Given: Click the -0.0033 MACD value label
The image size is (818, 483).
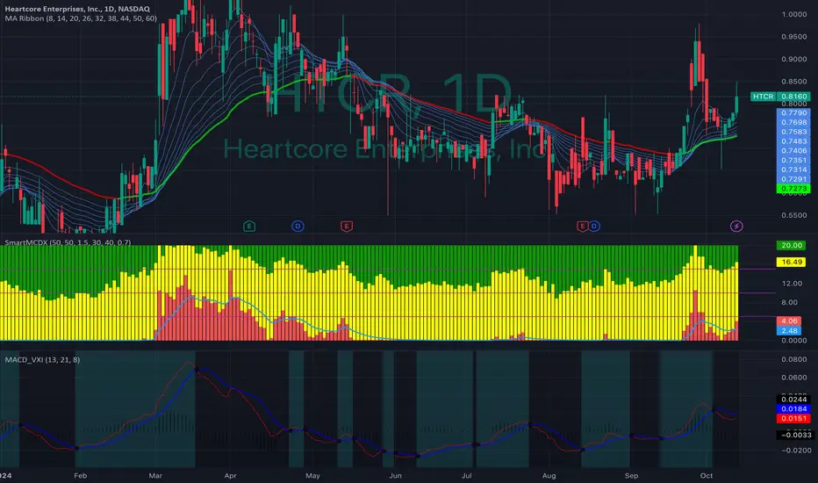Looking at the screenshot, I should (x=793, y=435).
